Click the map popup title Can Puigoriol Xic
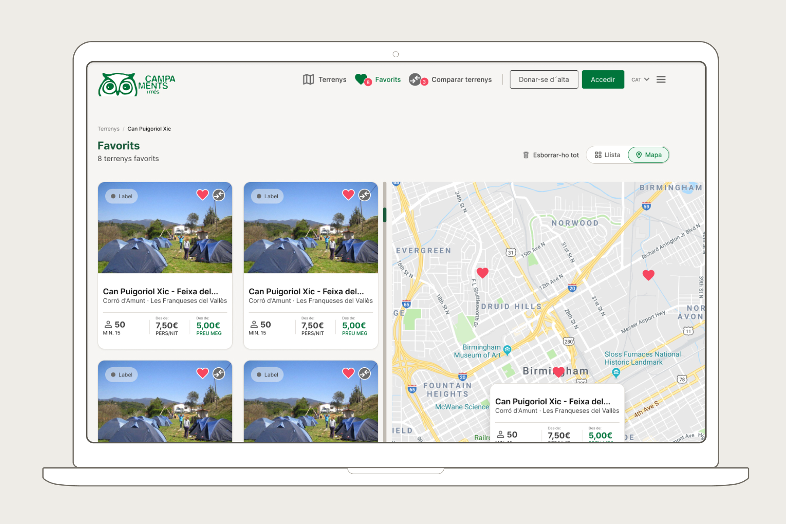786x524 pixels. [552, 401]
